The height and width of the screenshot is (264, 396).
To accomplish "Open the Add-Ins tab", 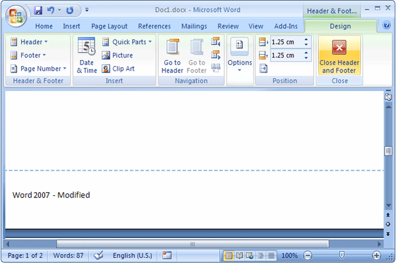I will [286, 26].
